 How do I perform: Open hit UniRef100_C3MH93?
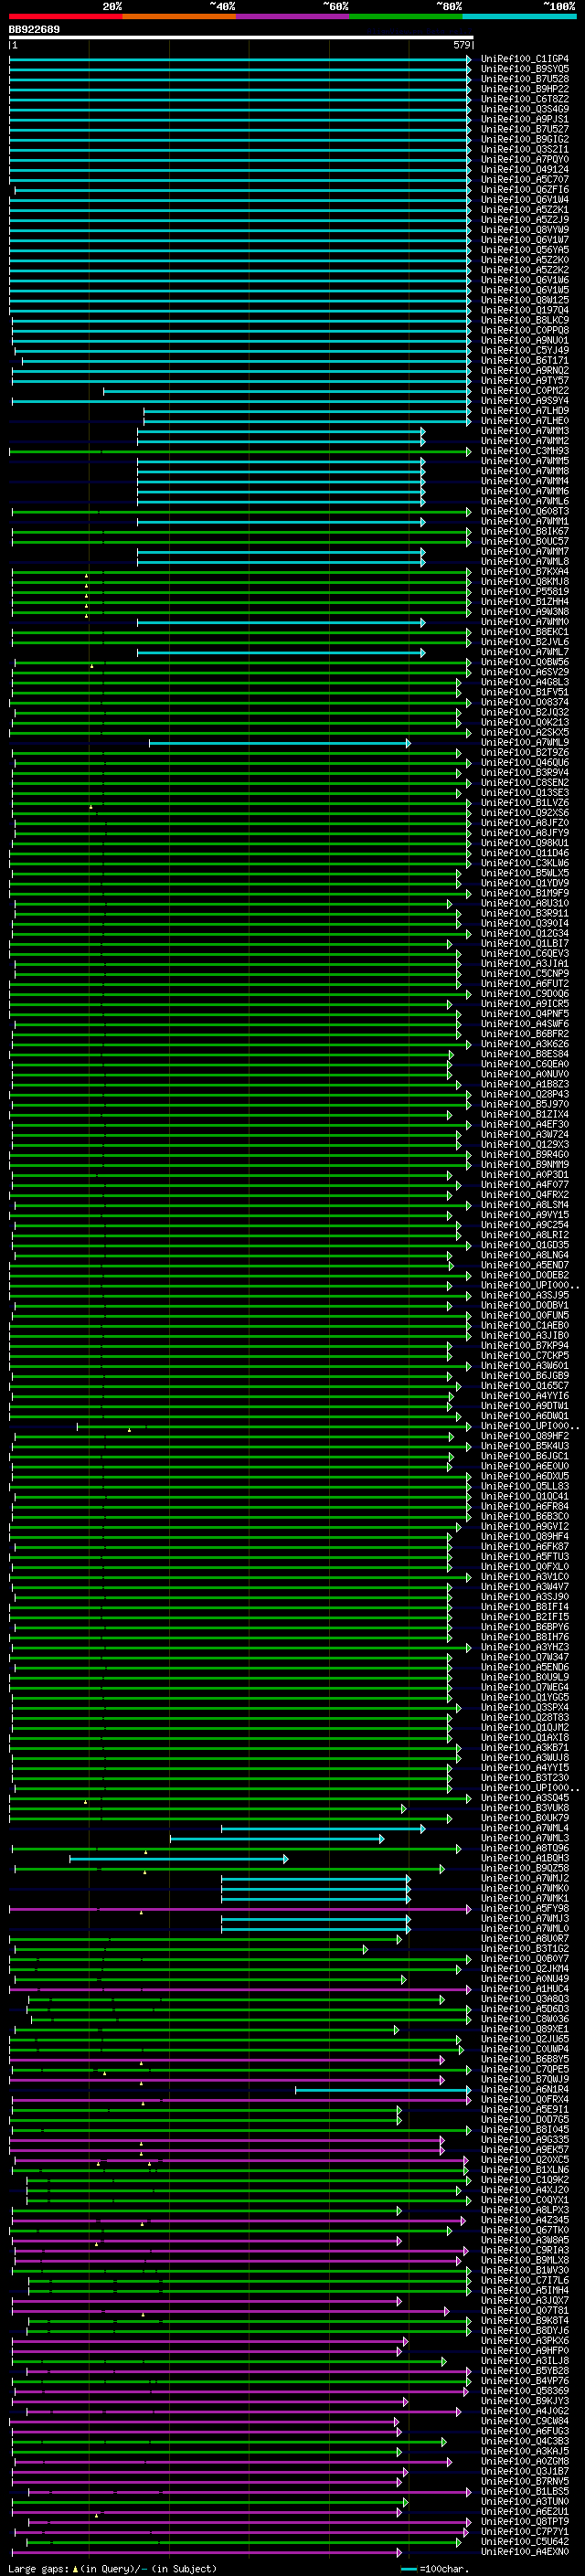[x=525, y=451]
